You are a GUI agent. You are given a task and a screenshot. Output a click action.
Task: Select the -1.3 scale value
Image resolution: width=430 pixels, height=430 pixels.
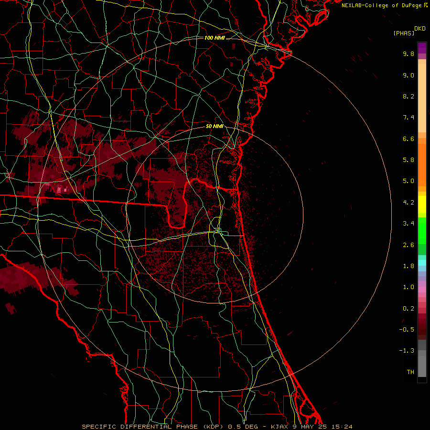pyautogui.click(x=407, y=351)
